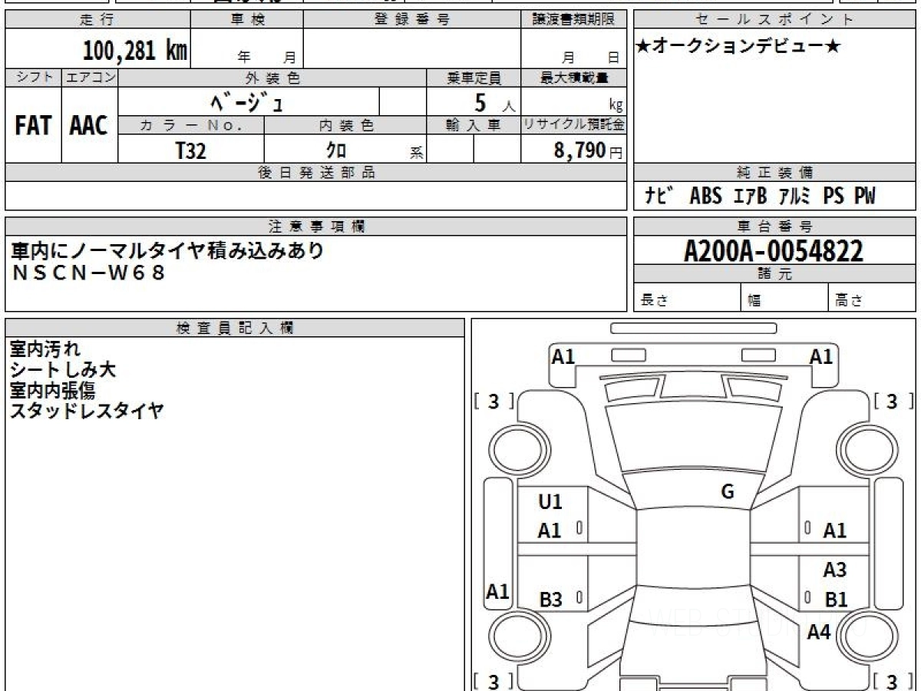The width and height of the screenshot is (921, 691).
Task: Click the カラーNo. header cell
Action: point(191,125)
